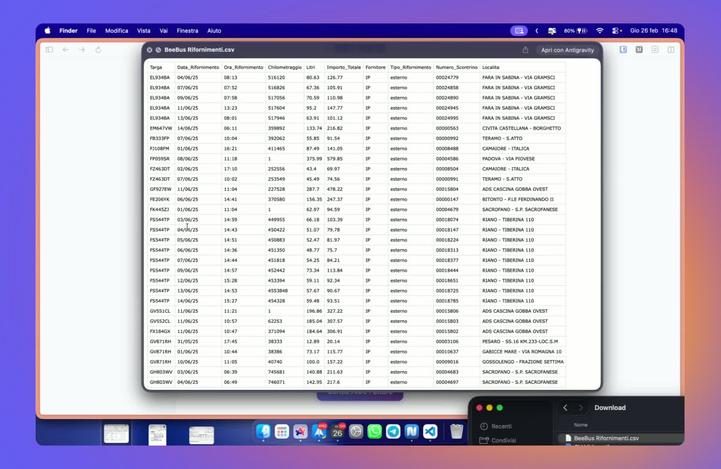Open the Vai menu

(163, 30)
